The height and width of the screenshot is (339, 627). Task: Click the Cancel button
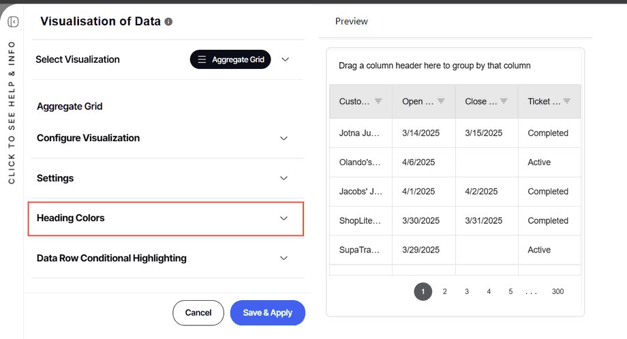tap(198, 312)
